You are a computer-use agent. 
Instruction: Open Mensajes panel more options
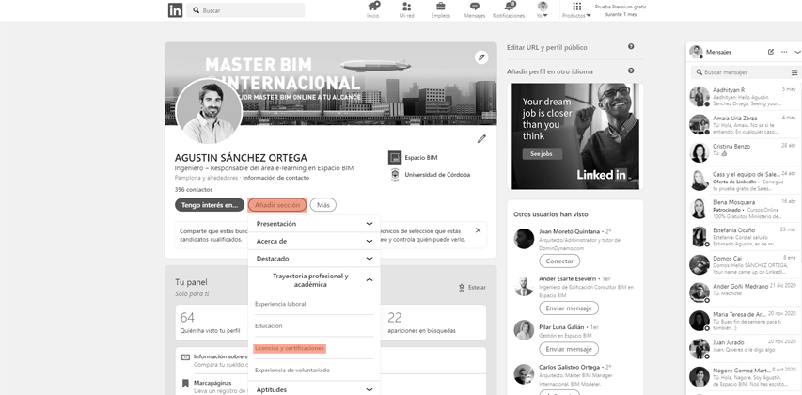tap(784, 52)
